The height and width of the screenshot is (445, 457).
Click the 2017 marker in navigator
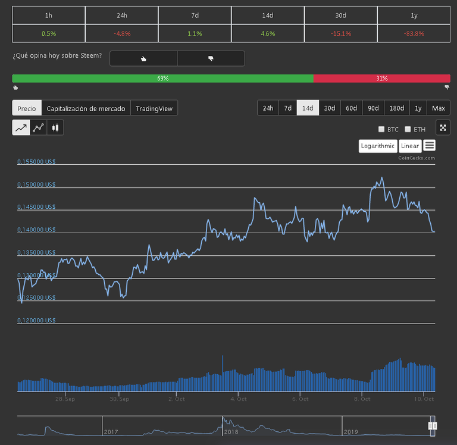[111, 431]
